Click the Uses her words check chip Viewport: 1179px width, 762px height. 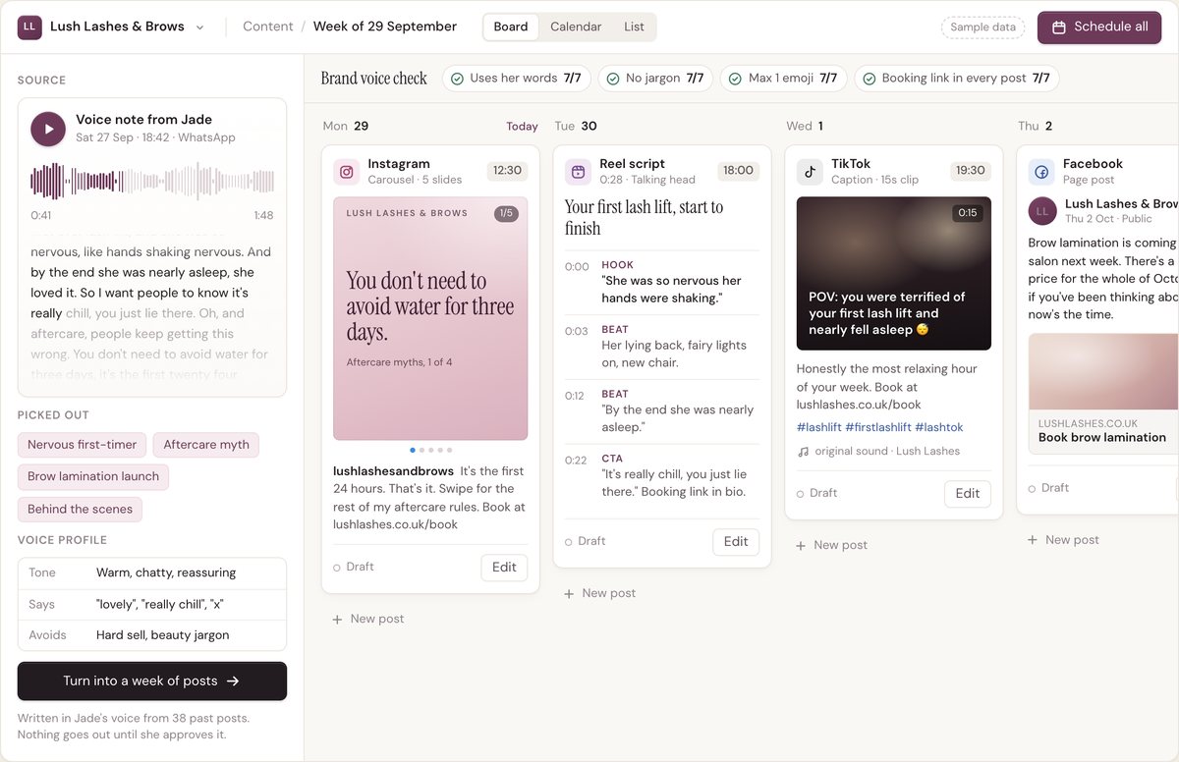click(517, 79)
